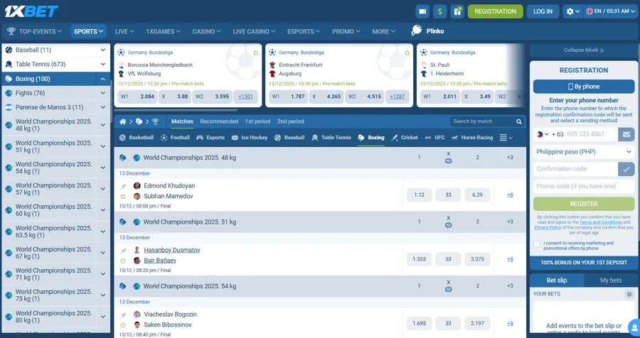Favorite the Rogozin vs Bibossinov fight star
The width and height of the screenshot is (640, 338).
tap(123, 325)
